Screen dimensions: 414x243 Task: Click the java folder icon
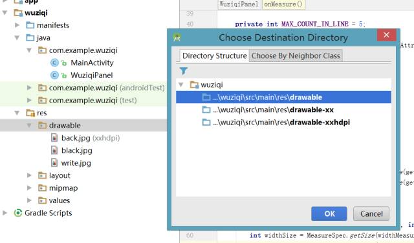30,38
